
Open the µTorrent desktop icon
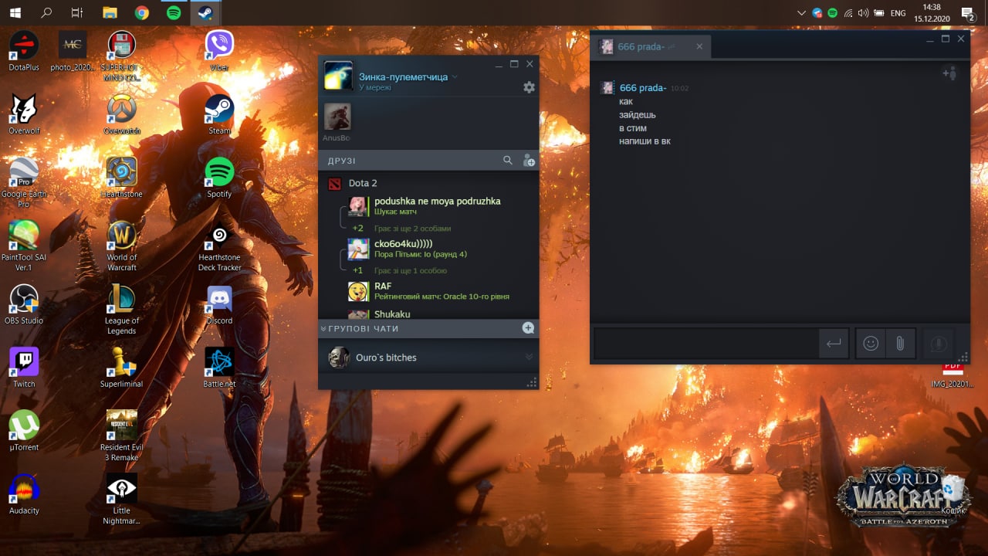24,431
